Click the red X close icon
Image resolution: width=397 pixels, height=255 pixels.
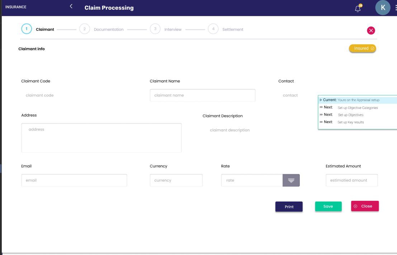(371, 30)
